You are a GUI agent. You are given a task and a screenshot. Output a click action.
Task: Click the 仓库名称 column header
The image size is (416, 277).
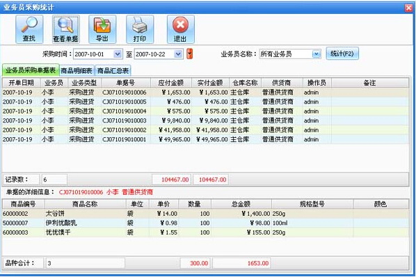pyautogui.click(x=245, y=83)
